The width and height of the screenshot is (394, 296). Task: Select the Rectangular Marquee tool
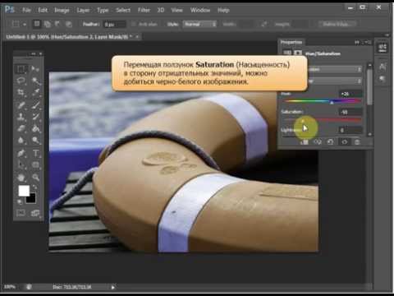tap(21, 69)
